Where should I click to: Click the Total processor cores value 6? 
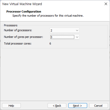click(x=50, y=43)
